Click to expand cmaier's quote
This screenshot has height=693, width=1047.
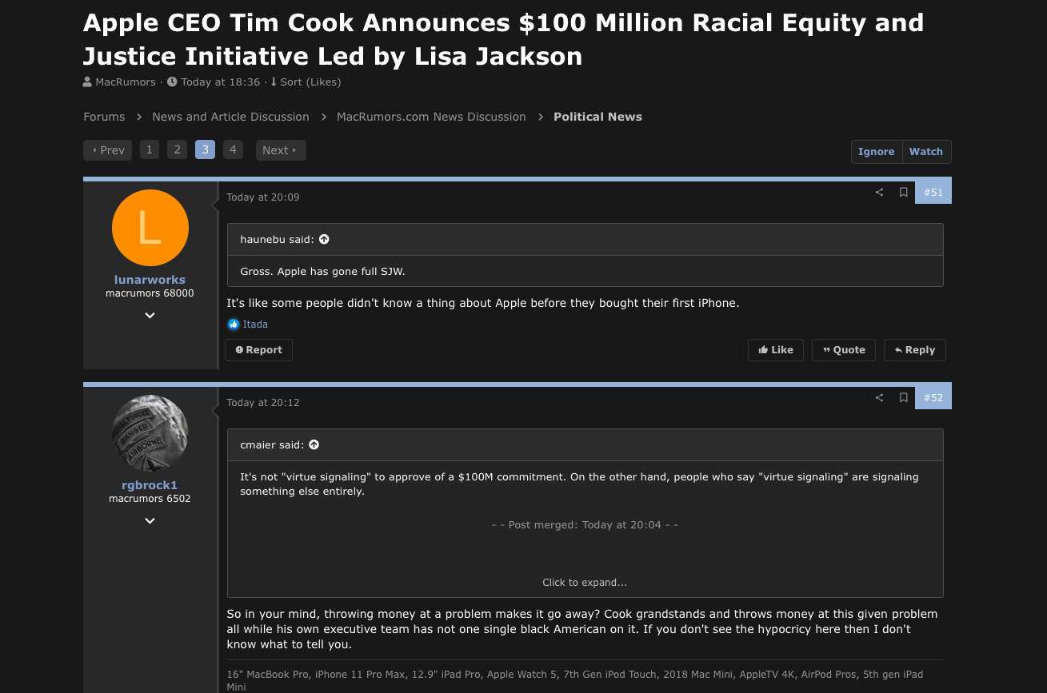coord(585,583)
